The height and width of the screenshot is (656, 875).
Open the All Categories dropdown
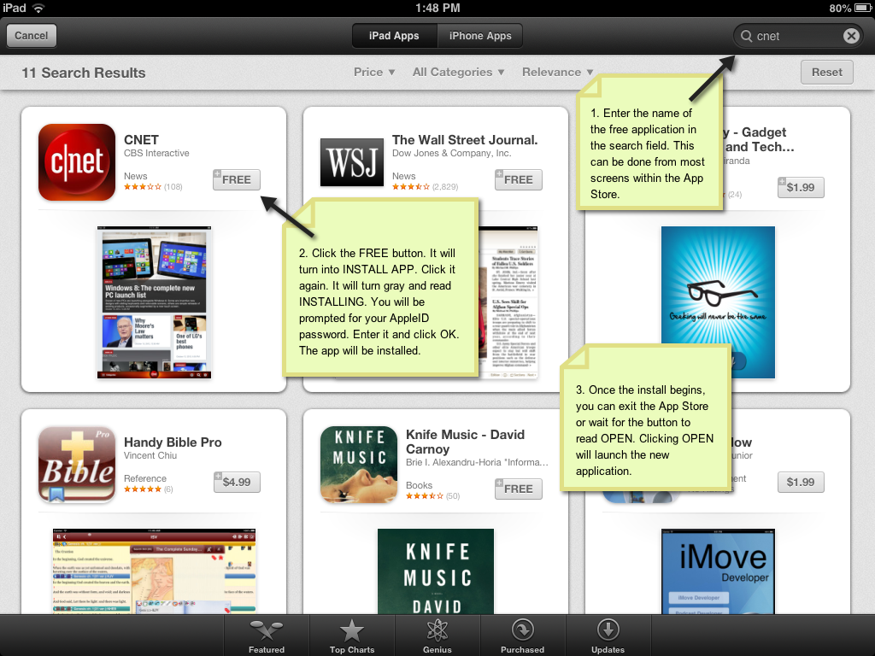458,73
